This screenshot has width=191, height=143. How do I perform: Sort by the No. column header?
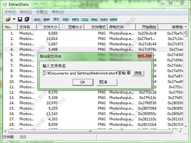(x=10, y=27)
